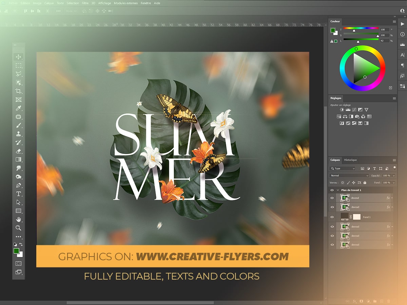The height and width of the screenshot is (305, 407).
Task: Activate the Zoom tool
Action: [x=19, y=228]
